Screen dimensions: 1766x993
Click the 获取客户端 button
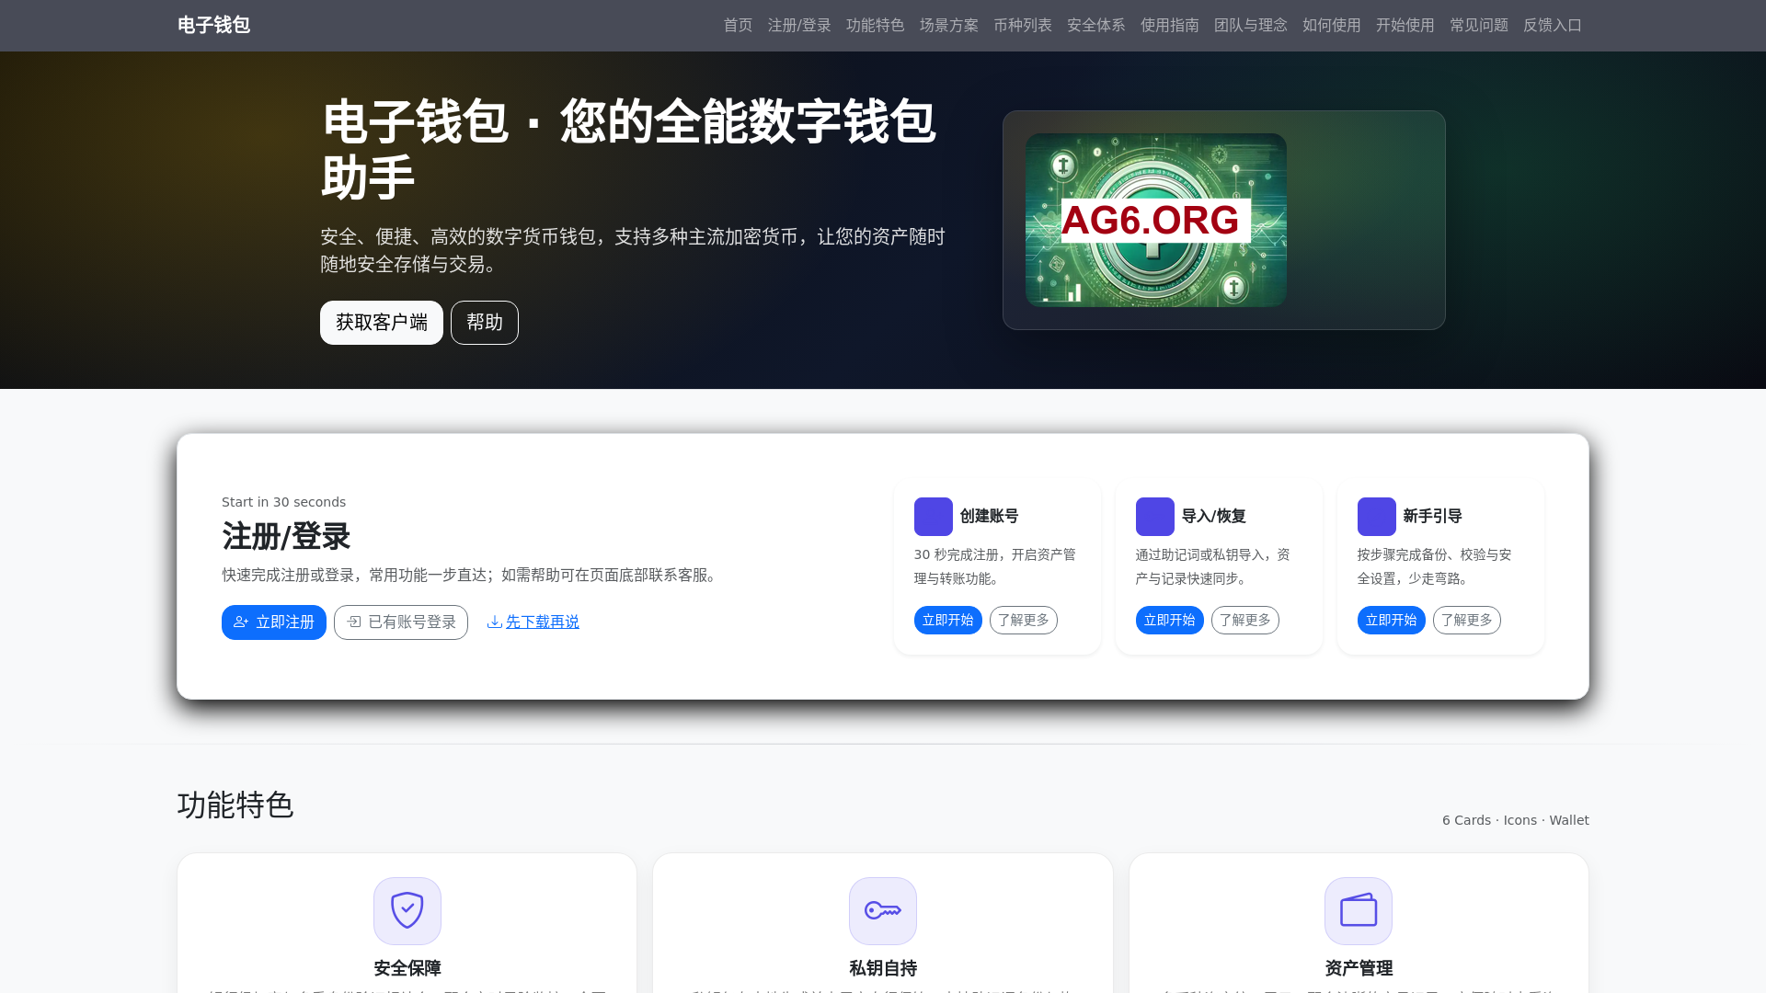pyautogui.click(x=382, y=323)
